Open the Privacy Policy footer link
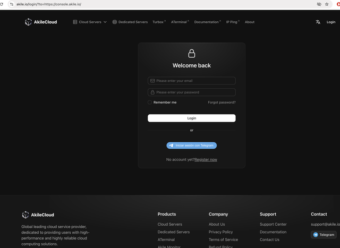The height and width of the screenshot is (248, 340). click(220, 232)
